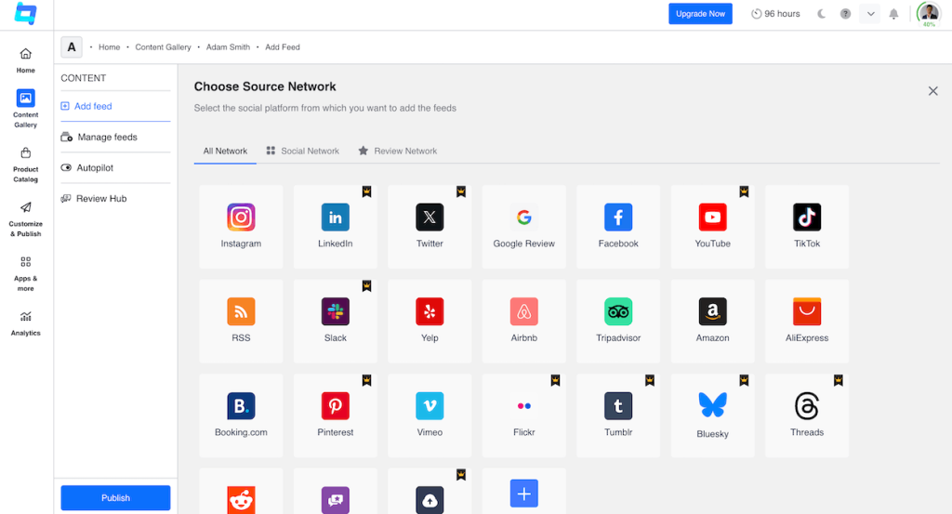Screen dimensions: 952x514
Task: Select the RSS feed source
Action: point(241,321)
